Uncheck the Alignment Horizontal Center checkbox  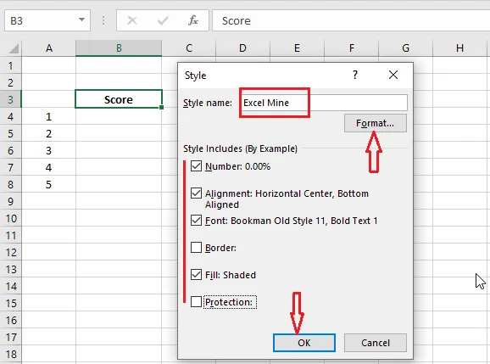196,193
